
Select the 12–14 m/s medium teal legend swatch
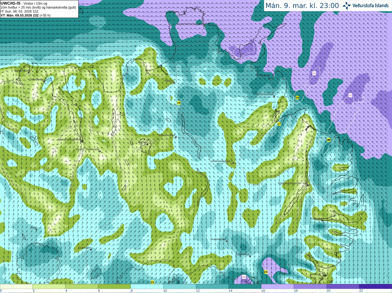212,287
